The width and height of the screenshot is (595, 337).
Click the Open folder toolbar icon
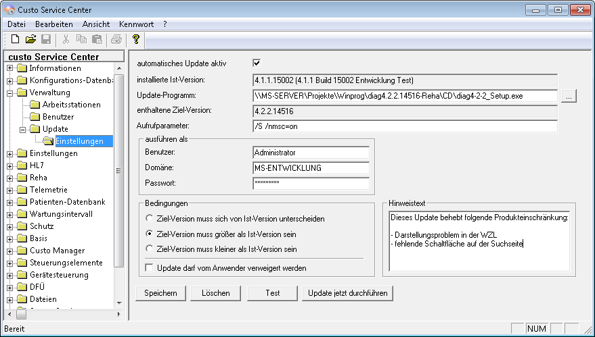(x=30, y=39)
